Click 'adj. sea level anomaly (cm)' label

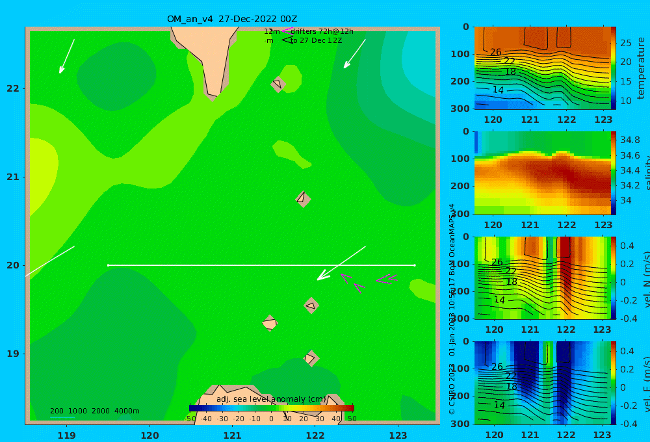pos(271,399)
